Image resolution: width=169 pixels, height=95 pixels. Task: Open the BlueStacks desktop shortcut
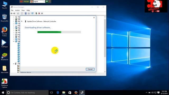(x=4, y=56)
